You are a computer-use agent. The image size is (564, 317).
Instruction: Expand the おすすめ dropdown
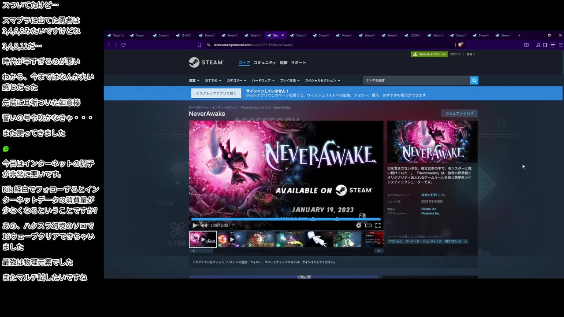pyautogui.click(x=213, y=81)
